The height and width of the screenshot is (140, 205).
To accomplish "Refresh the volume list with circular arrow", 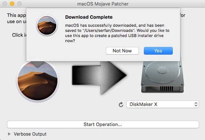I will point(121,104).
